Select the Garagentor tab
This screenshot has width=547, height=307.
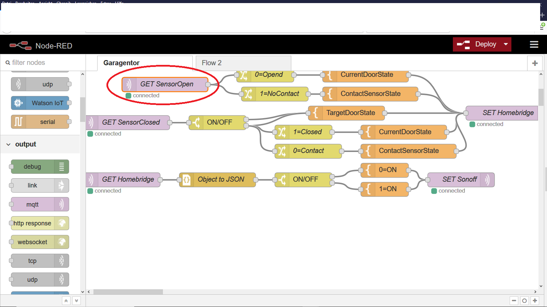coord(145,63)
